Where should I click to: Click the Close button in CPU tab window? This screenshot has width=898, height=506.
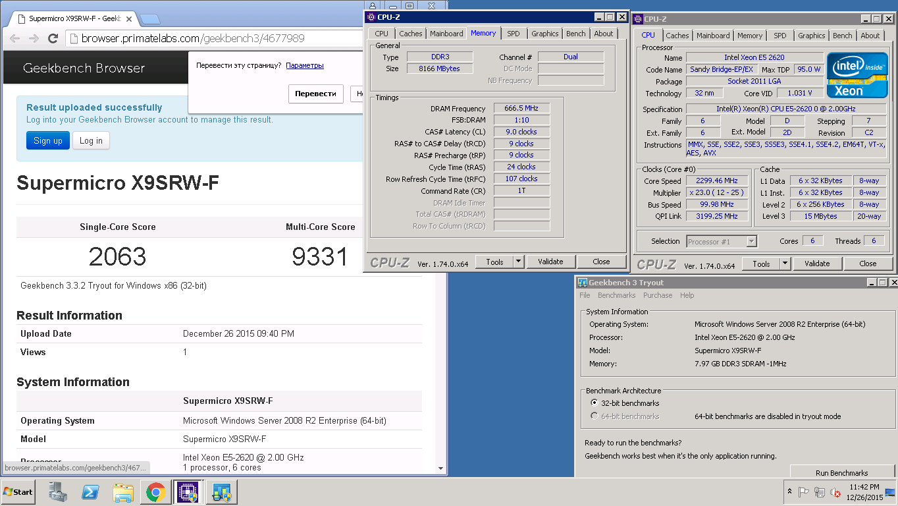click(x=868, y=264)
